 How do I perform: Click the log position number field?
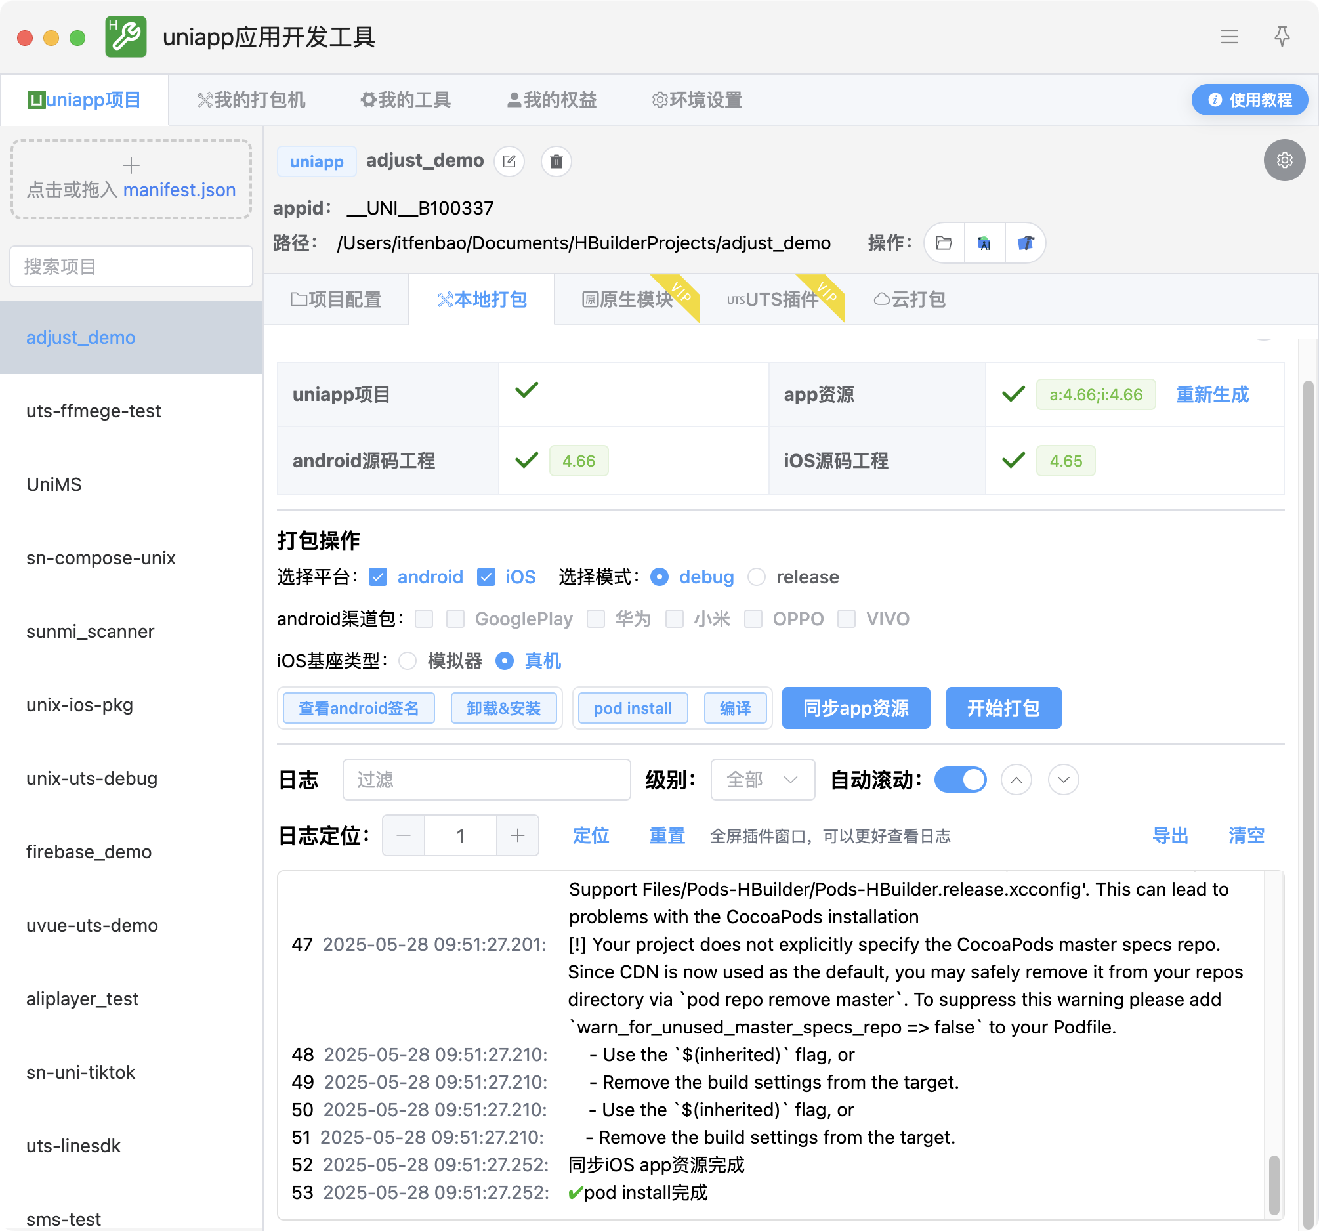pos(460,835)
